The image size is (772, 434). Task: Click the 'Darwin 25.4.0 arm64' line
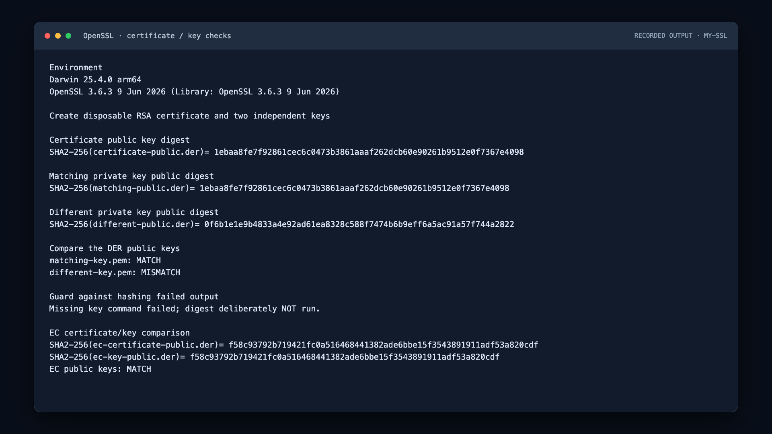click(x=95, y=80)
